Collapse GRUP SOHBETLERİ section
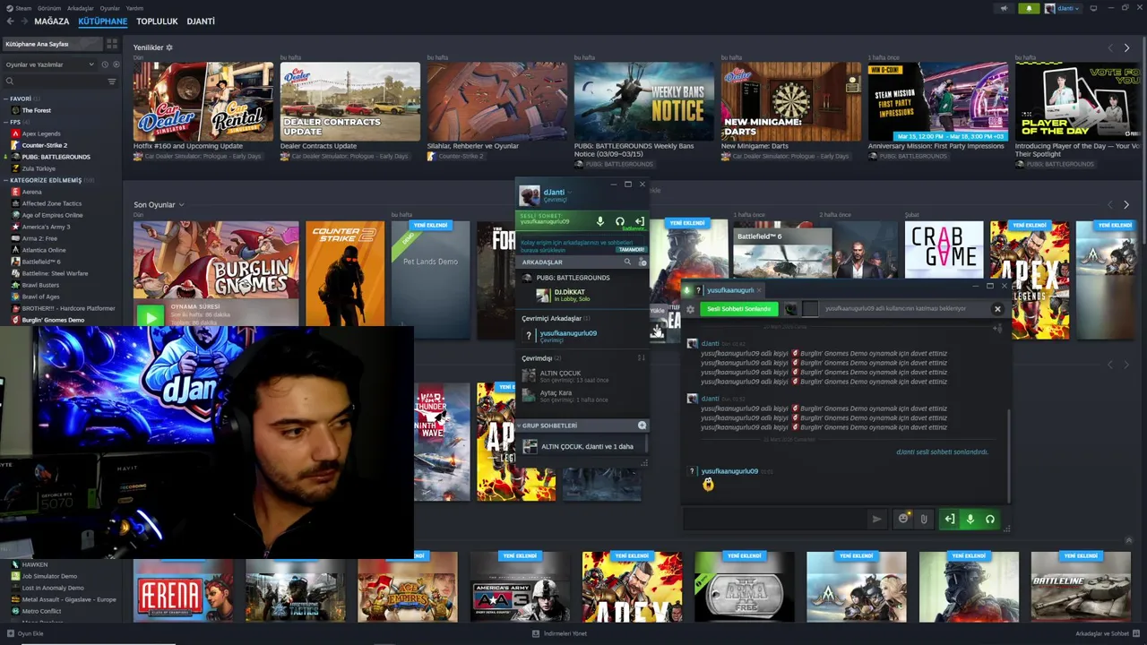 (x=519, y=426)
